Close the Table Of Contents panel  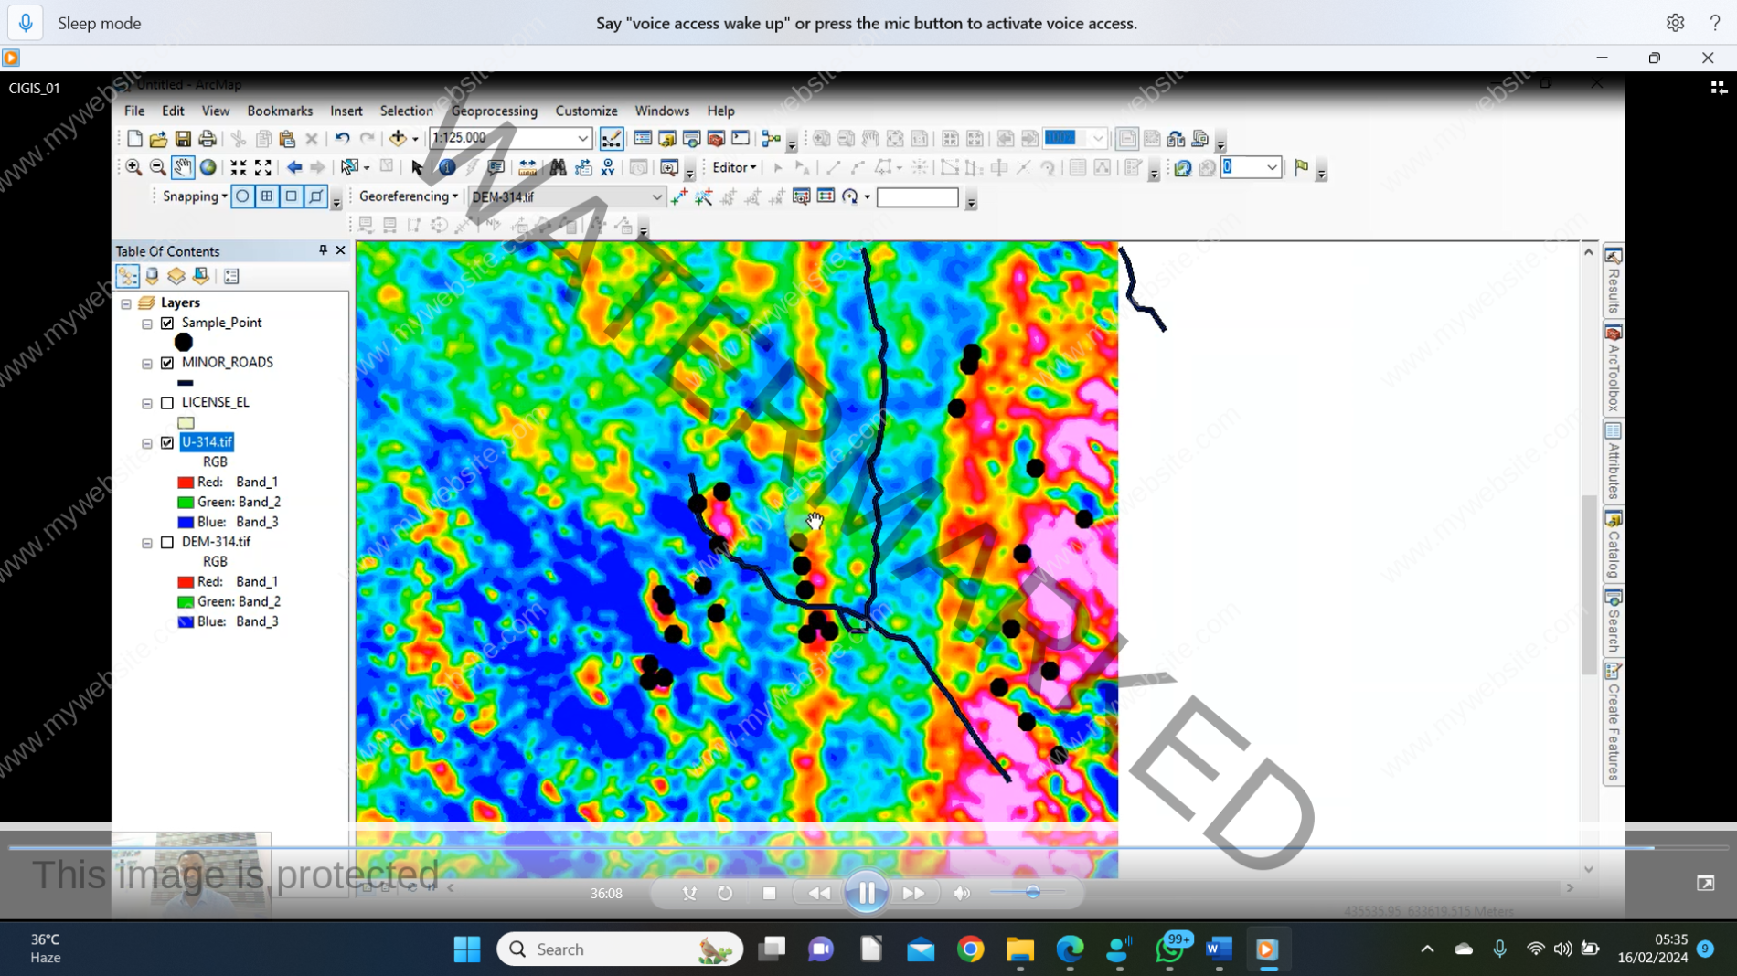(x=341, y=250)
